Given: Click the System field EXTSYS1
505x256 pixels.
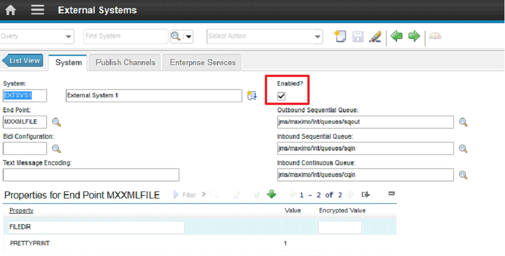Looking at the screenshot, I should click(25, 96).
